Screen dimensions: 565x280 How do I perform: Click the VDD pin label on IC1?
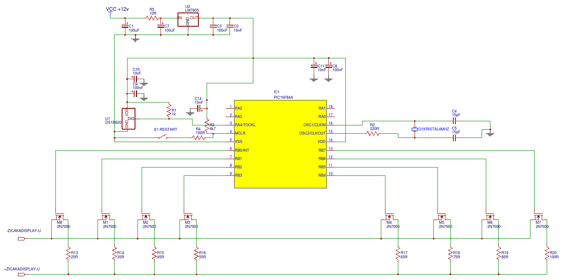coord(322,141)
